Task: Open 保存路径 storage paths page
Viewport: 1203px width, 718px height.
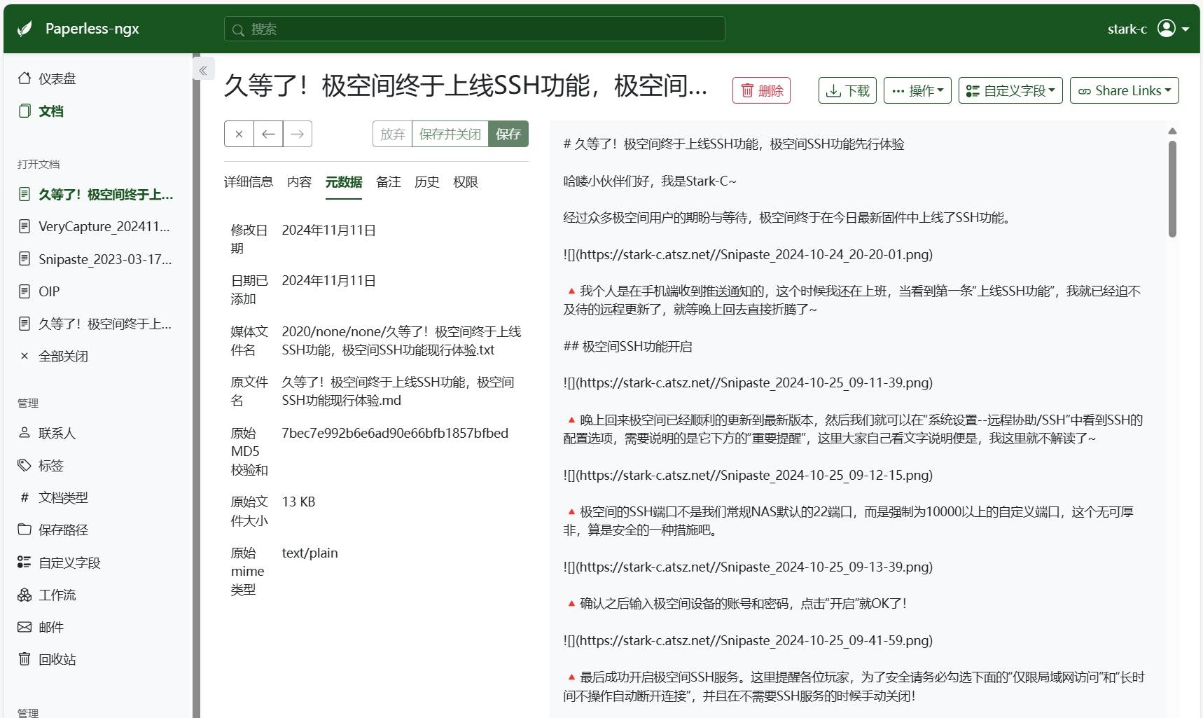Action: [x=54, y=530]
